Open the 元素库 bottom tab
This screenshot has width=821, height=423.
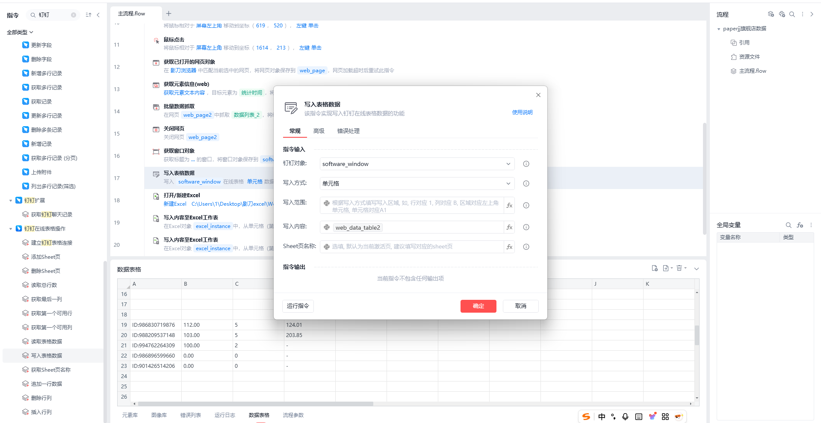coord(130,415)
